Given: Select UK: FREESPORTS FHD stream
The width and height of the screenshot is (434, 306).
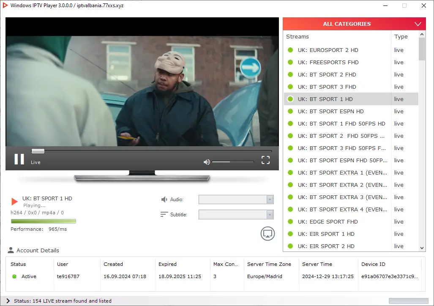Looking at the screenshot, I should [351, 62].
